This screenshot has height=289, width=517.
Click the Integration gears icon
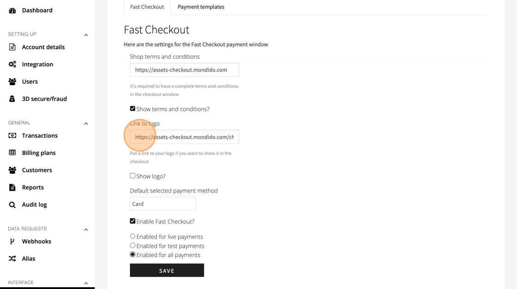point(12,64)
